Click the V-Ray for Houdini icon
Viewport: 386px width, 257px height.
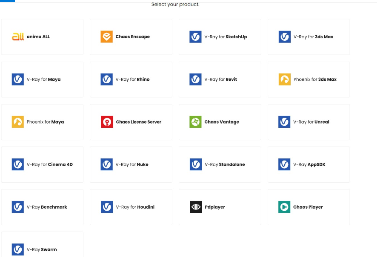pyautogui.click(x=107, y=207)
